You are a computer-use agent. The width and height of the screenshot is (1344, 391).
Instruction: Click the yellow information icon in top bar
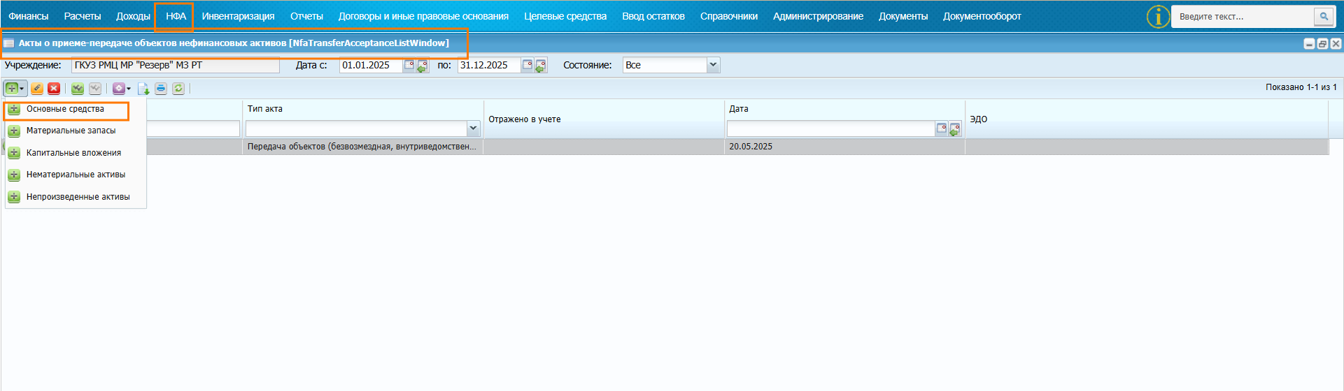click(1158, 16)
